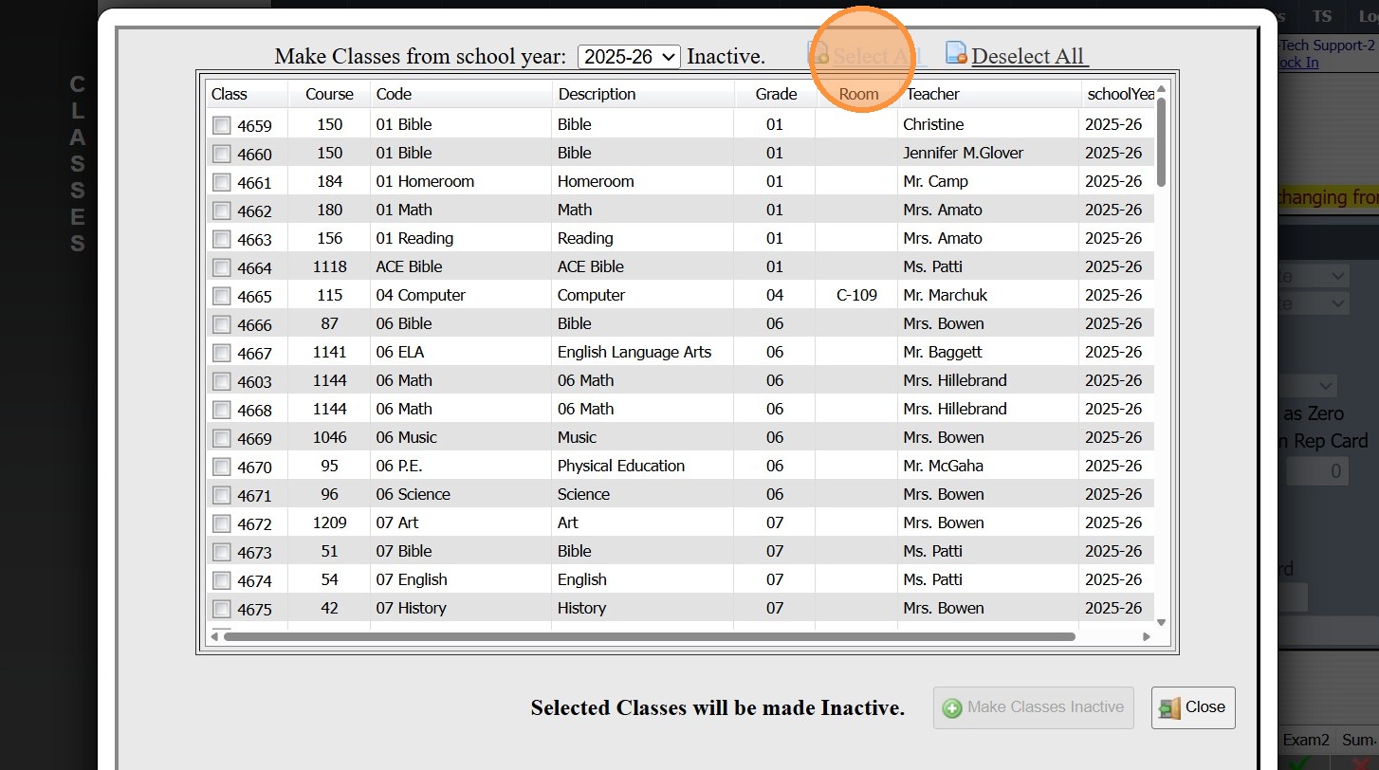Screen dimensions: 1379x770
Task: Sort by the Grade column header
Action: (775, 94)
